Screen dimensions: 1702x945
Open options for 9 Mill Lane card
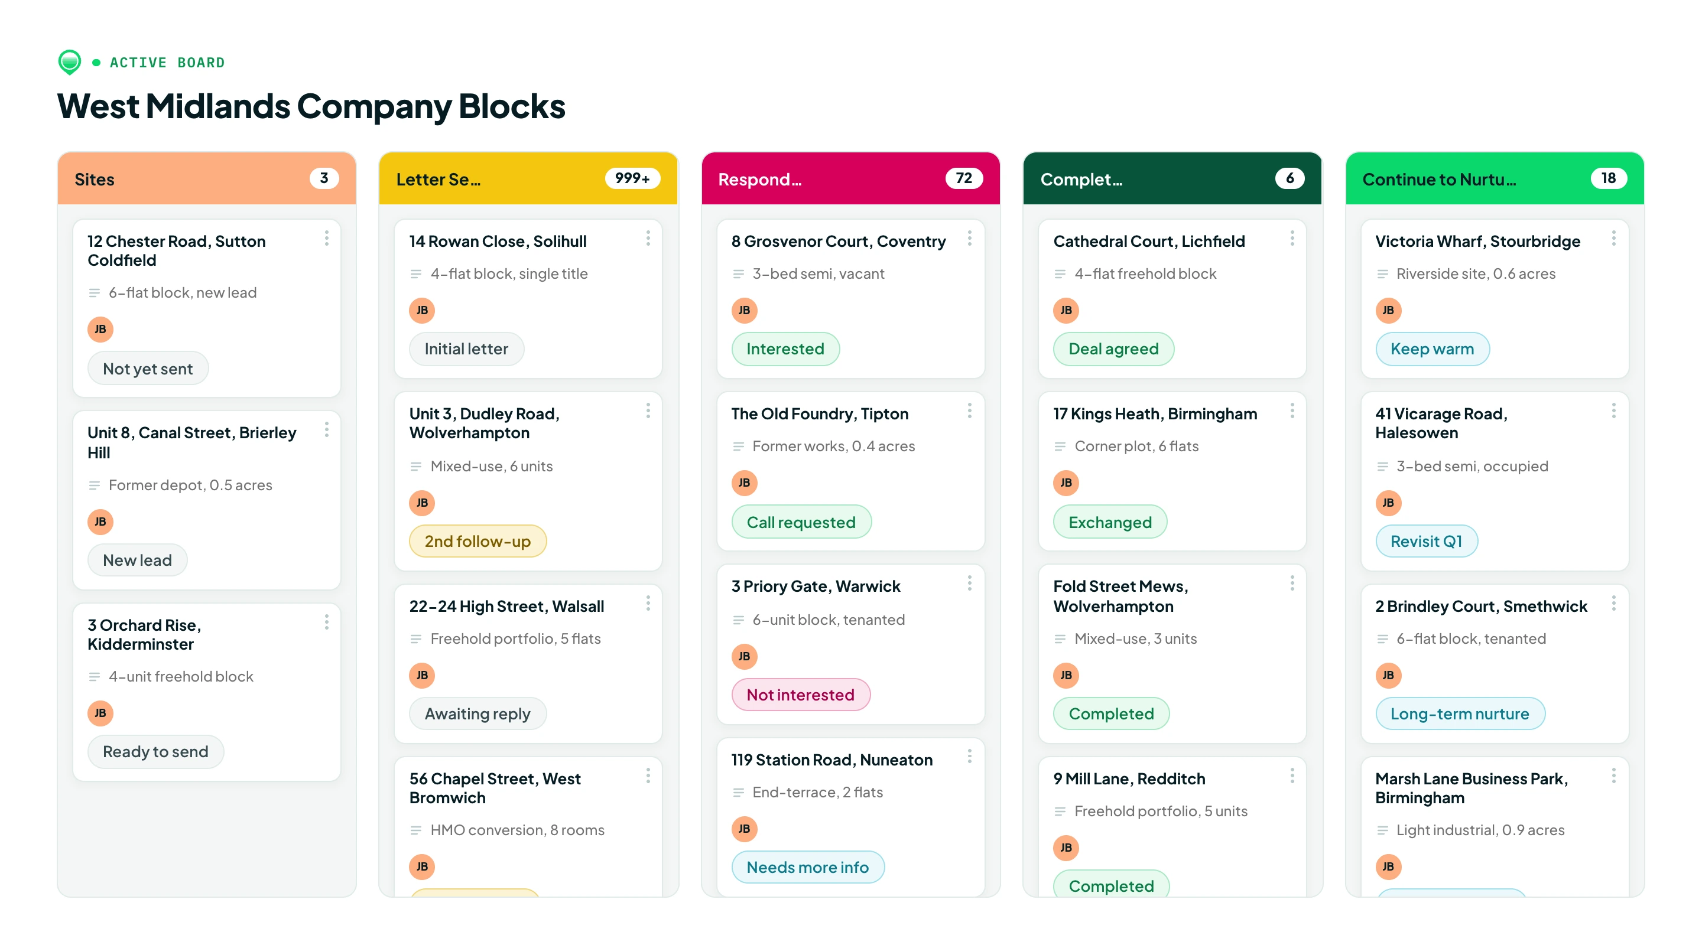pyautogui.click(x=1292, y=775)
